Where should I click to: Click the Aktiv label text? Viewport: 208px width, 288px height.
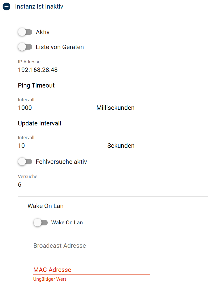(x=43, y=32)
